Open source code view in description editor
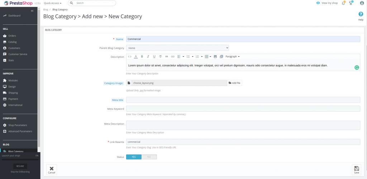 pyautogui.click(x=130, y=57)
